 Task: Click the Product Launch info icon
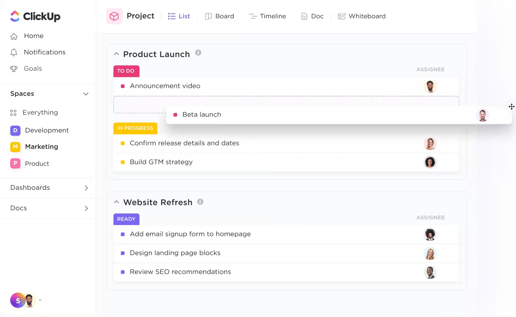(198, 53)
